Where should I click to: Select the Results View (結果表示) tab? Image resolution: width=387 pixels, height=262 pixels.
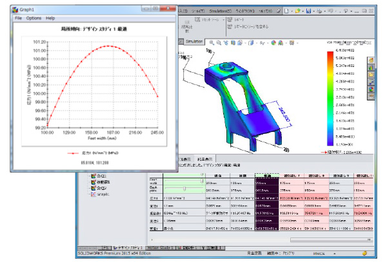click(205, 159)
